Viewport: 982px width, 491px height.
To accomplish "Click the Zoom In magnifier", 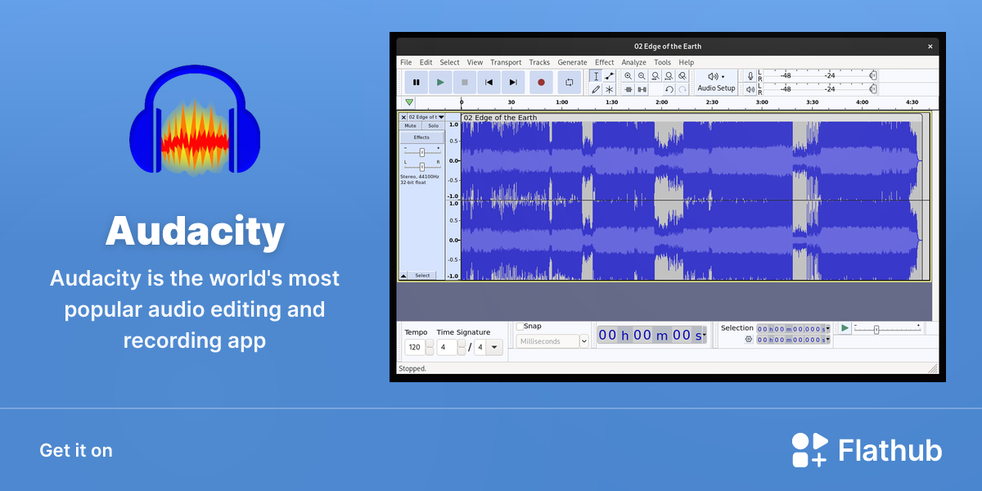I will pyautogui.click(x=628, y=75).
